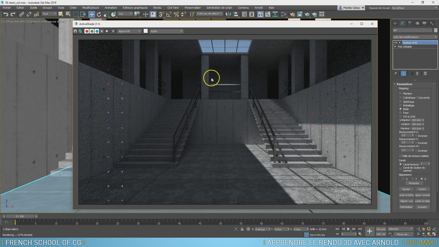The width and height of the screenshot is (439, 247).
Task: Open the Render Setup teapot icon
Action: tap(292, 14)
